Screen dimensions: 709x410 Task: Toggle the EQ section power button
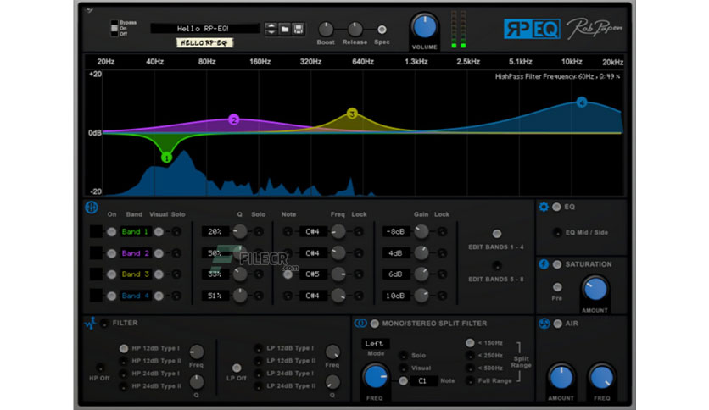click(556, 207)
